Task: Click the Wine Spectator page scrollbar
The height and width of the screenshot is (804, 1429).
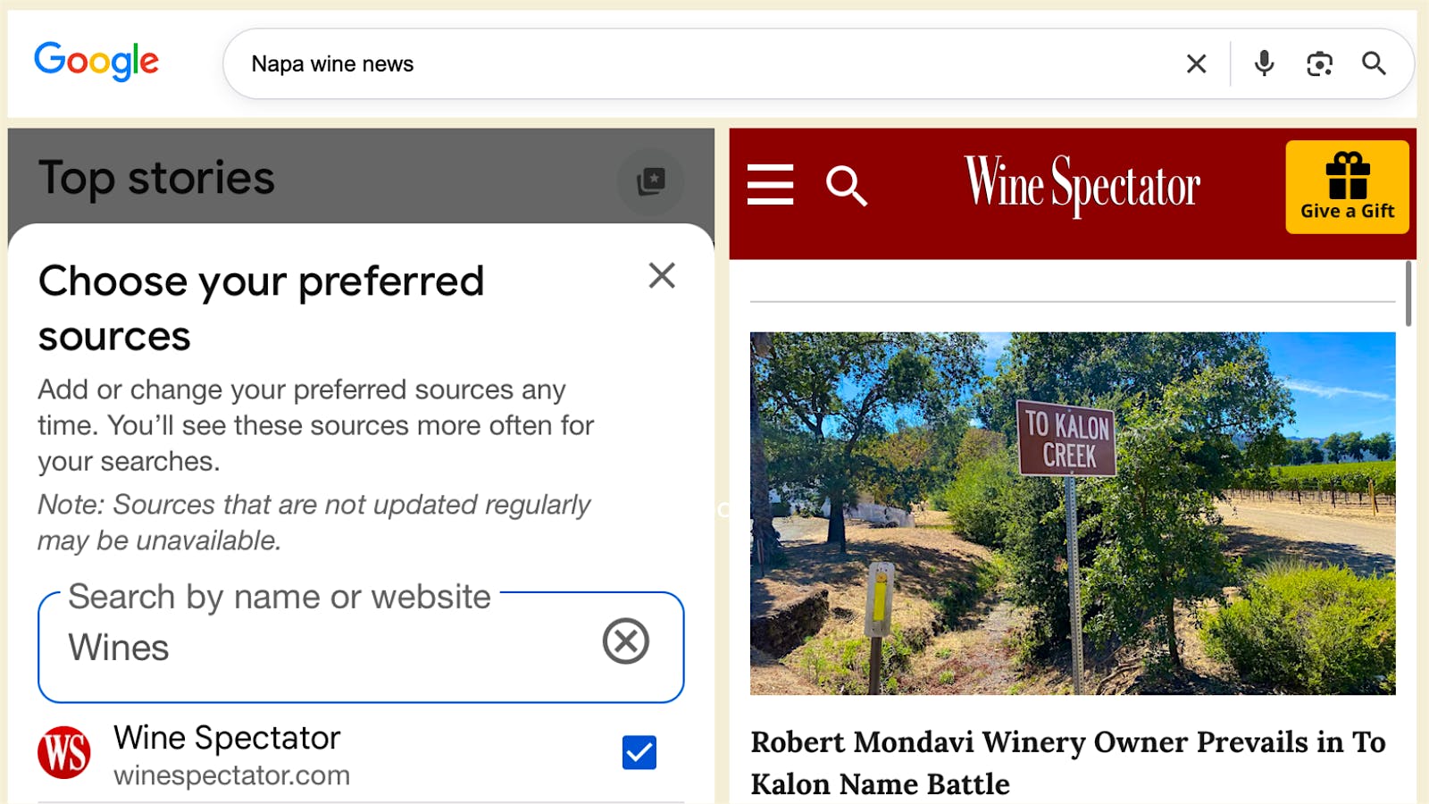Action: tap(1408, 293)
